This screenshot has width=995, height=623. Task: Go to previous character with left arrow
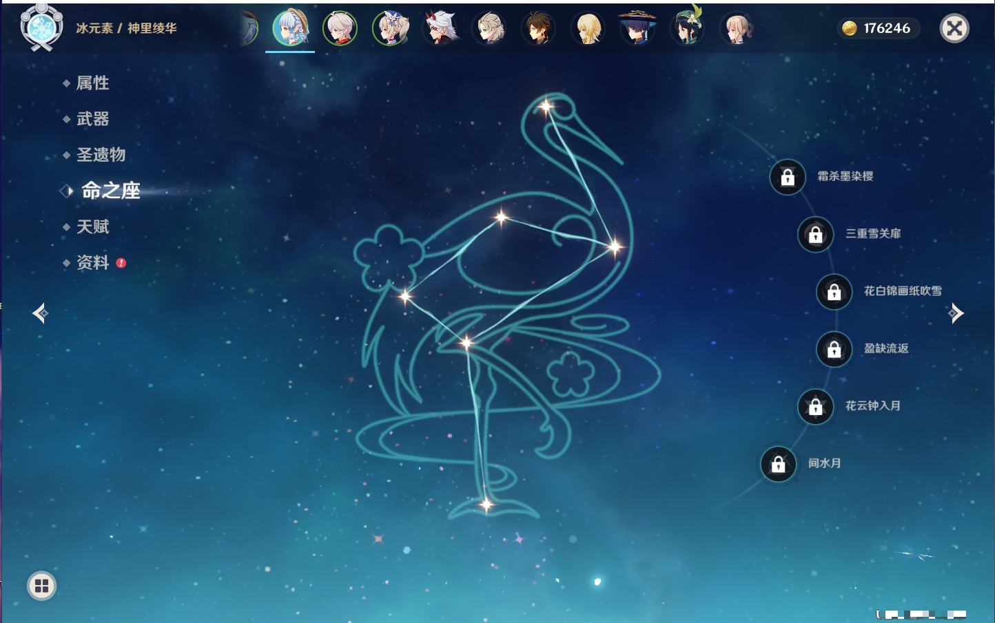point(40,313)
